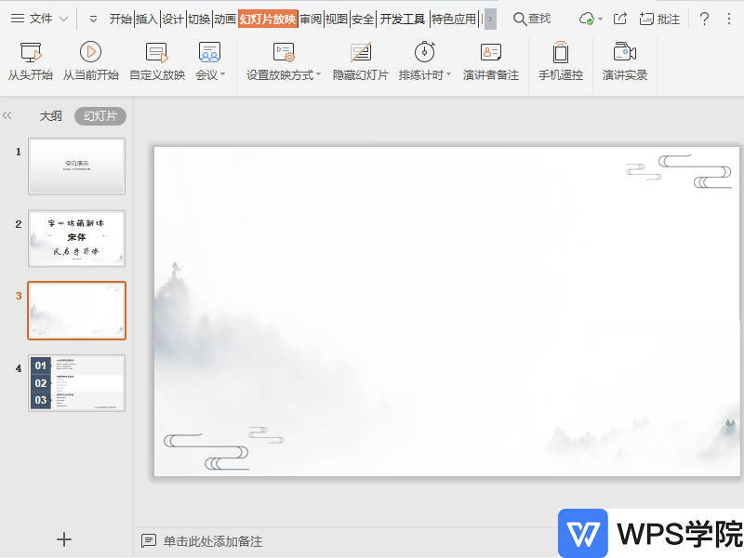Image resolution: width=744 pixels, height=558 pixels.
Task: Click the cloud sync status icon
Action: click(x=584, y=18)
